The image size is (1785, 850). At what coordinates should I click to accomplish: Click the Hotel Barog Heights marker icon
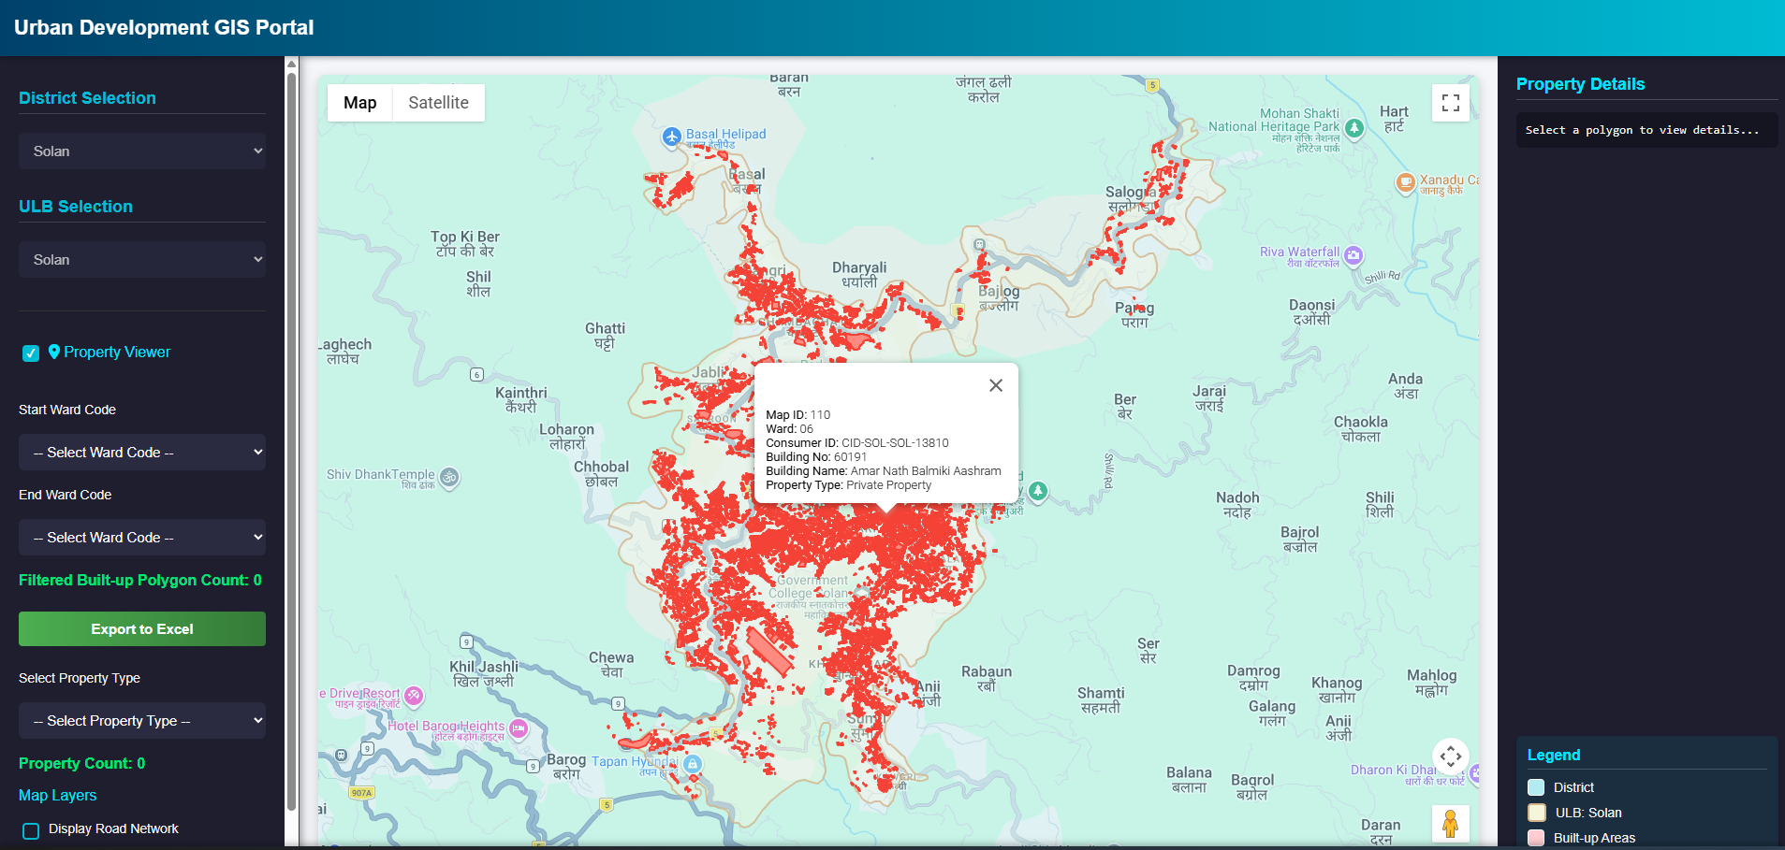click(x=519, y=728)
